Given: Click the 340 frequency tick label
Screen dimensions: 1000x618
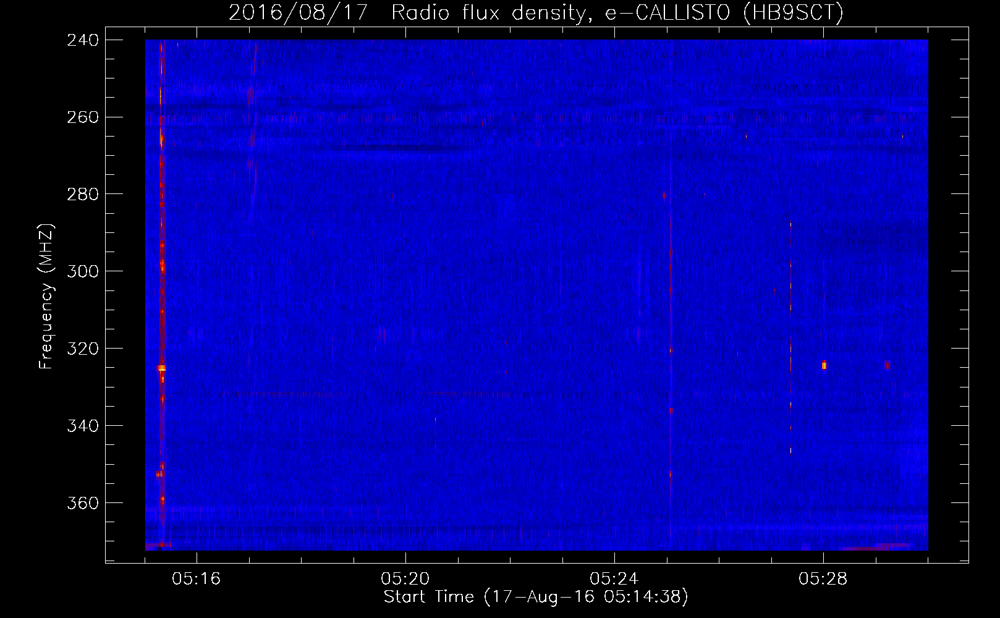Looking at the screenshot, I should pos(82,426).
